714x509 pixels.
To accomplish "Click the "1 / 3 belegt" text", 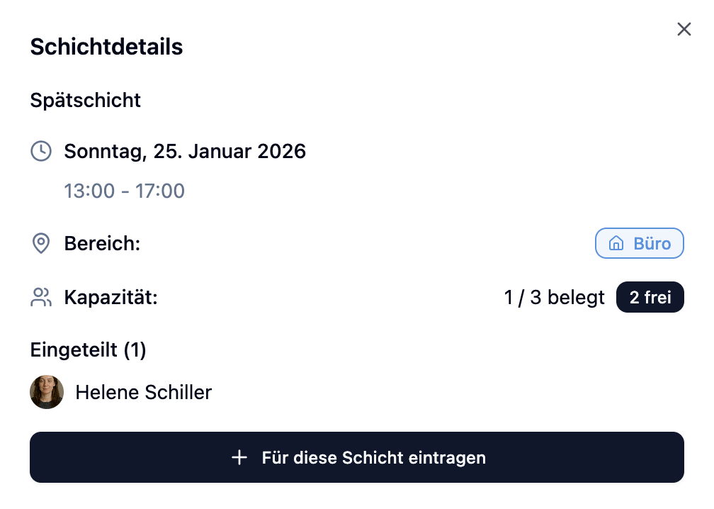I will point(554,298).
